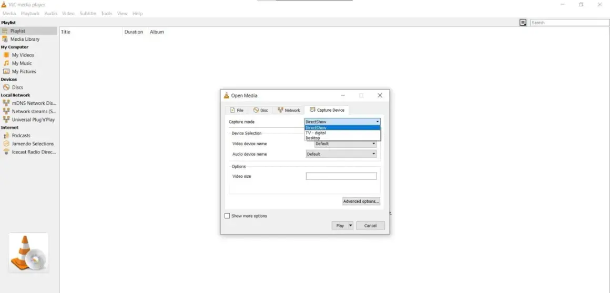This screenshot has height=293, width=610.
Task: Open the Tools menu
Action: click(107, 14)
